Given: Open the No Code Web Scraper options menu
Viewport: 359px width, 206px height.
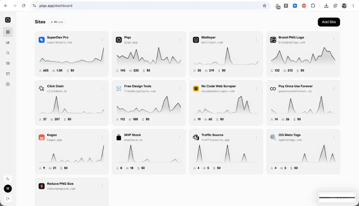Looking at the screenshot, I should click(256, 89).
